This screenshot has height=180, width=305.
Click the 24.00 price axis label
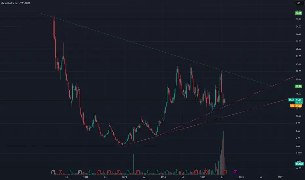click(x=298, y=64)
